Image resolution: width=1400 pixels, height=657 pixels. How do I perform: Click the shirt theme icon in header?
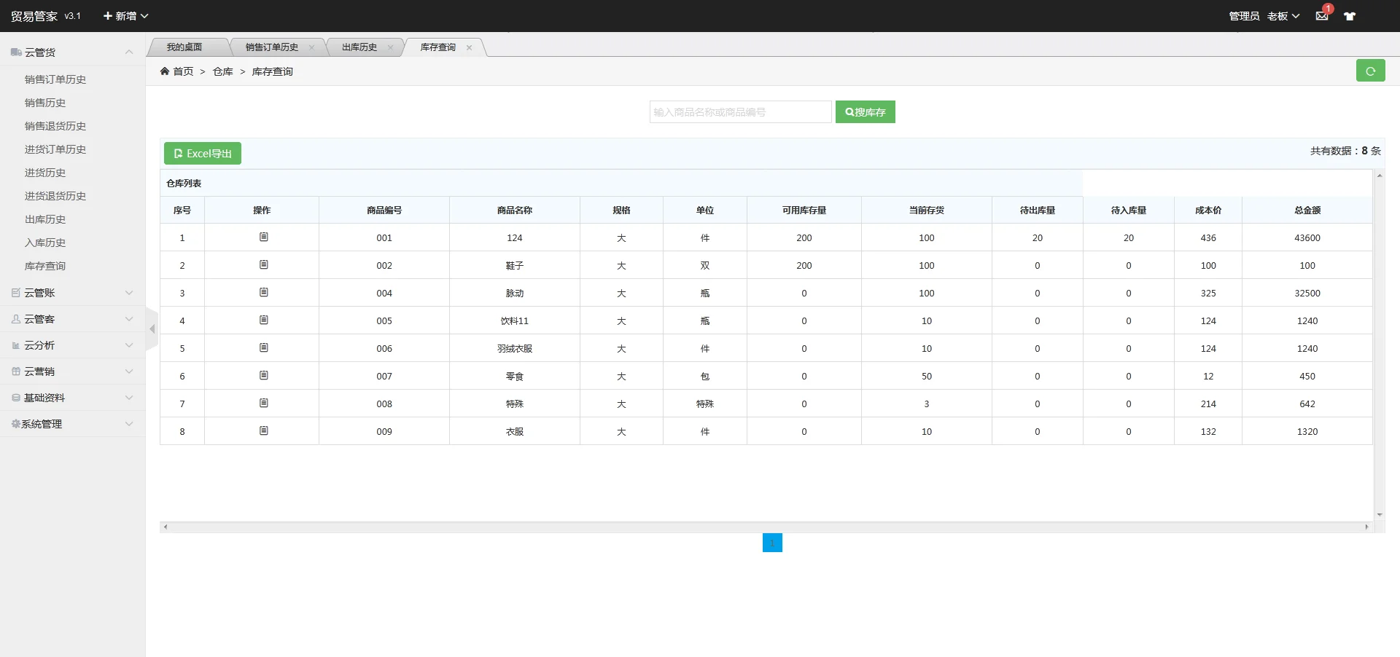(x=1350, y=16)
